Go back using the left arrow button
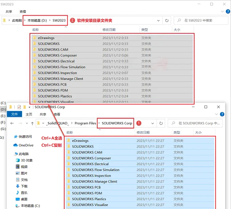Viewport: 231px width, 209px height. 12,123
